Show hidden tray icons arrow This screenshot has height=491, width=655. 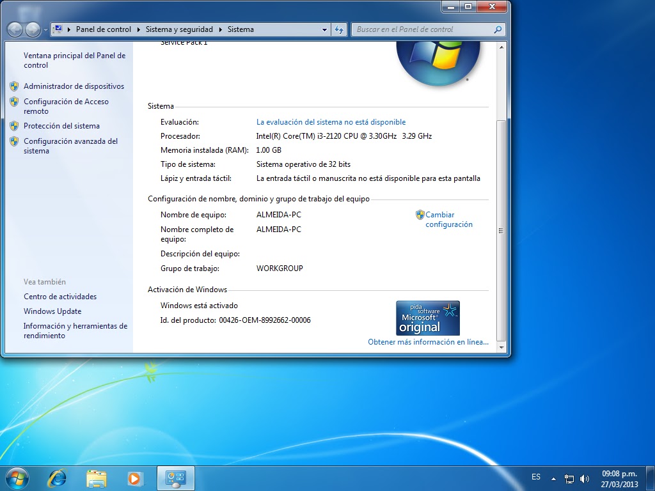tap(553, 479)
